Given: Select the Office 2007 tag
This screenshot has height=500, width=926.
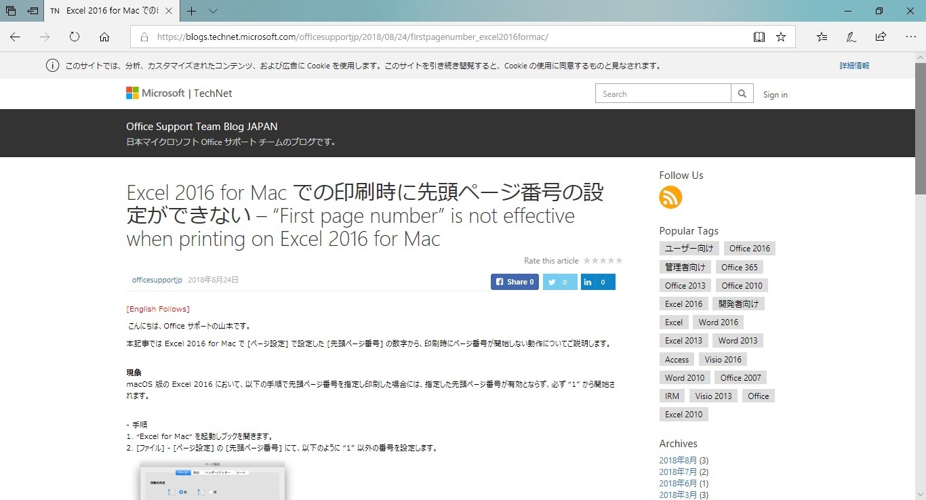Looking at the screenshot, I should 741,377.
